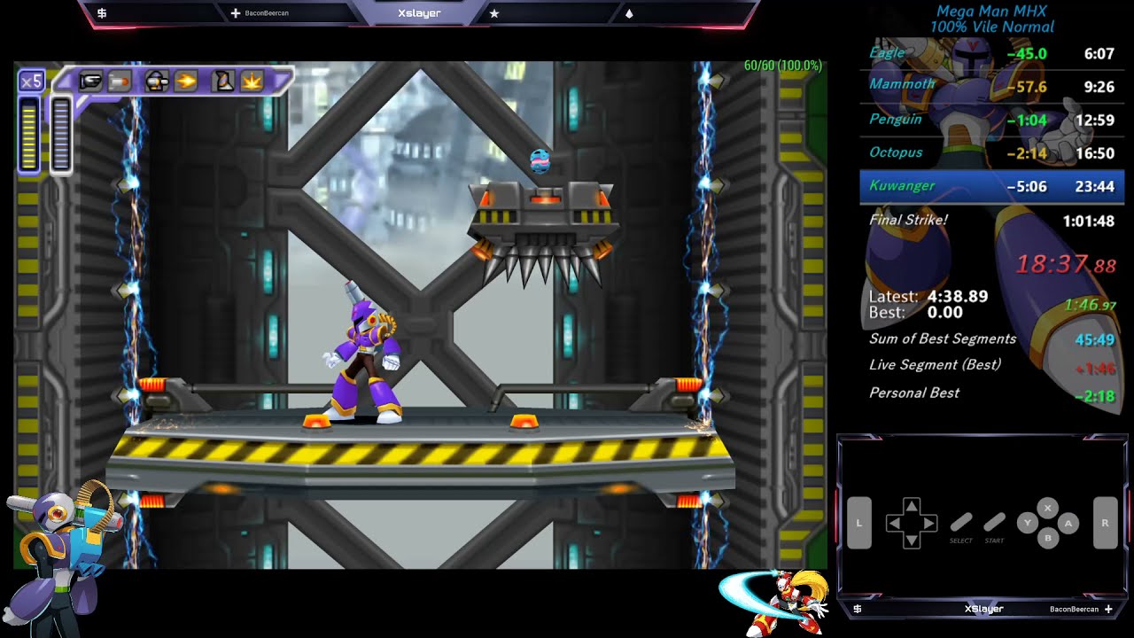This screenshot has height=638, width=1134.
Task: Click the Mega Man MHX title text
Action: (991, 12)
